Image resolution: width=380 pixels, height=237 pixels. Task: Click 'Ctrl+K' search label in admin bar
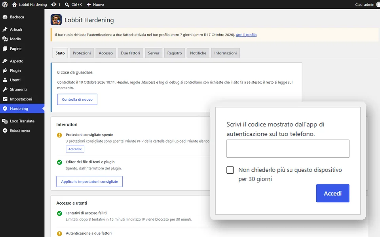tap(76, 4)
